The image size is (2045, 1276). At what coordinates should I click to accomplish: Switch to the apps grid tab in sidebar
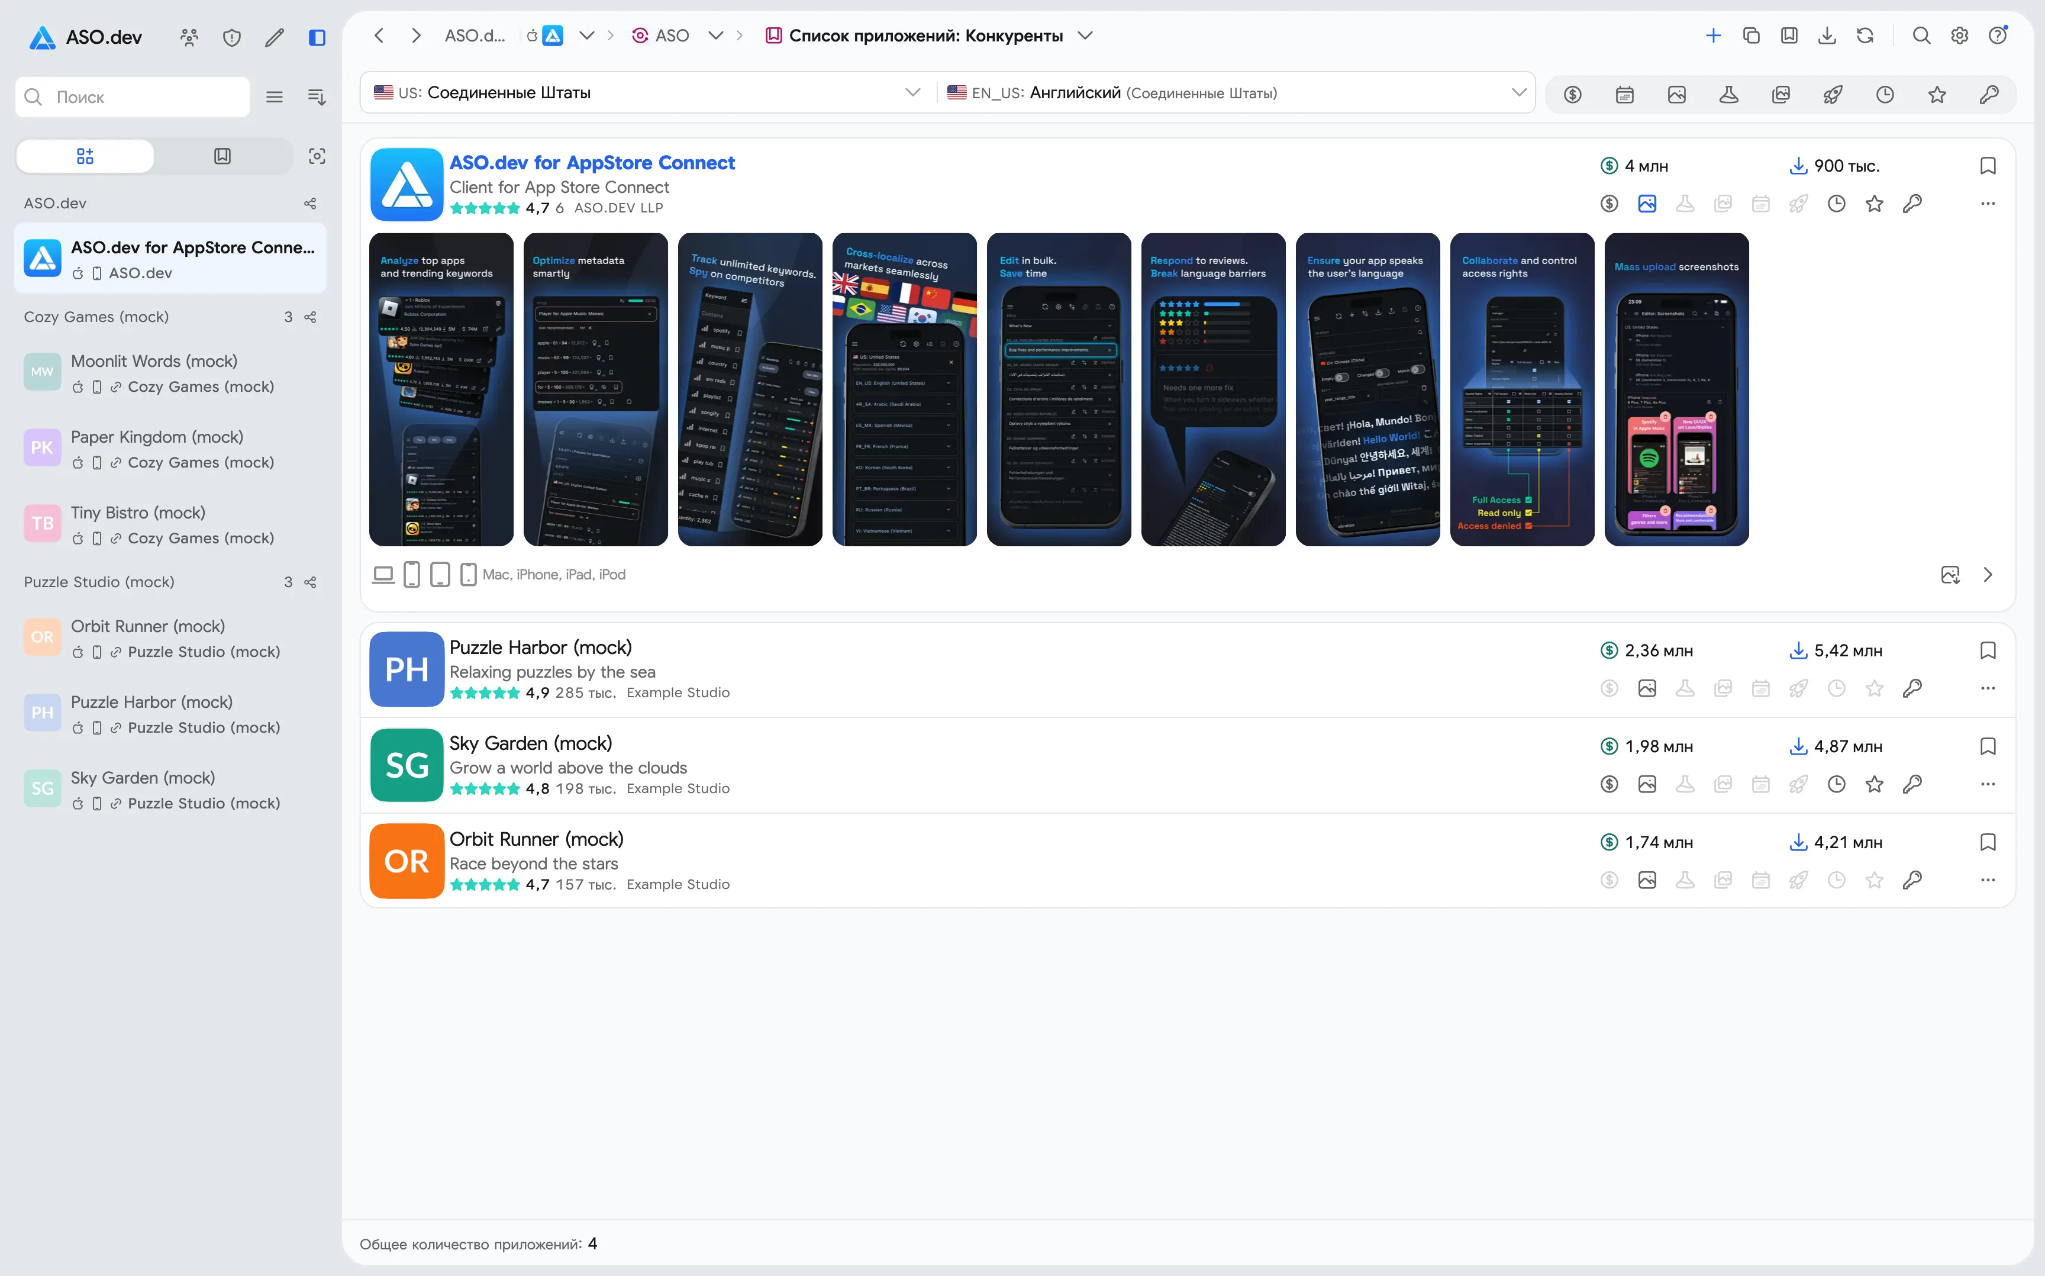[x=85, y=156]
